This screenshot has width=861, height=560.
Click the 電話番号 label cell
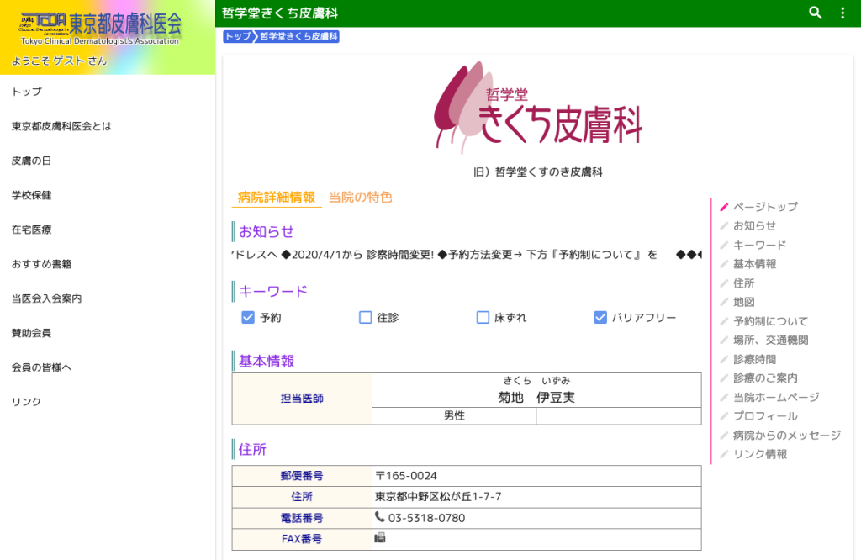(302, 518)
